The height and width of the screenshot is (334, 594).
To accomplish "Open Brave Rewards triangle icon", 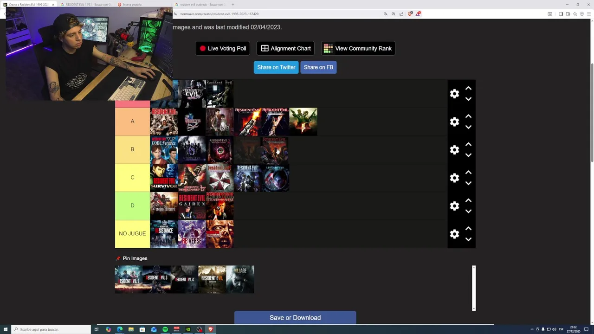I will pos(418,14).
